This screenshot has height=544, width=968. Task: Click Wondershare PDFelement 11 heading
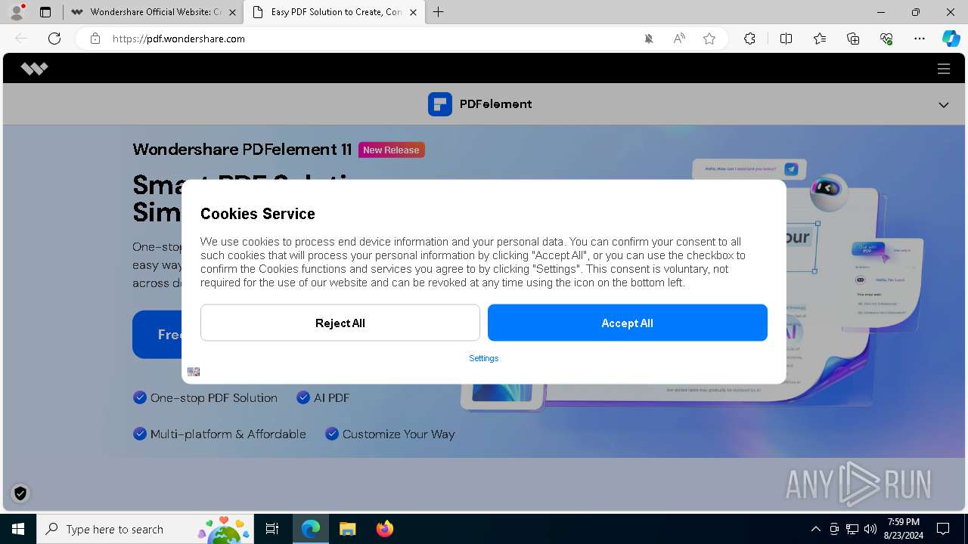coord(242,150)
